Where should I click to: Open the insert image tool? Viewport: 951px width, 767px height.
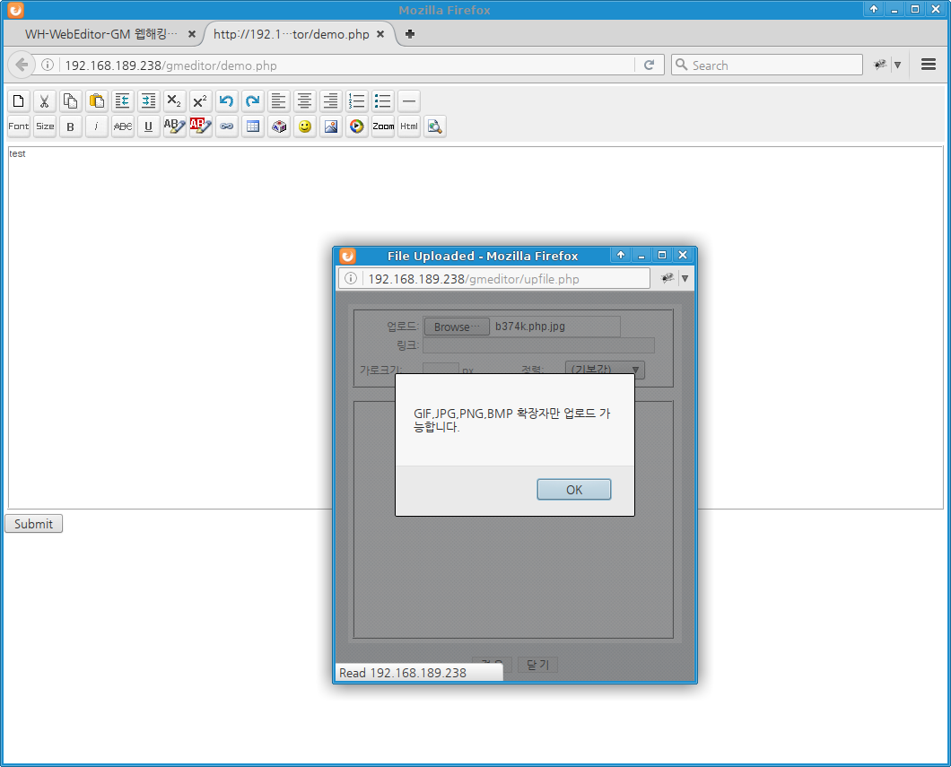pos(331,126)
